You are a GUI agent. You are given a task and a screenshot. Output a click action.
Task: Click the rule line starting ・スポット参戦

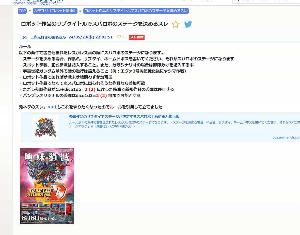coord(106,65)
